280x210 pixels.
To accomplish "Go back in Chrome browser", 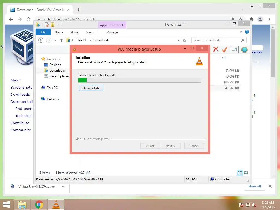I will coord(11,19).
